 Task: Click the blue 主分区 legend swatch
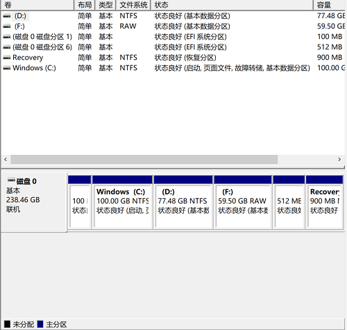click(40, 324)
